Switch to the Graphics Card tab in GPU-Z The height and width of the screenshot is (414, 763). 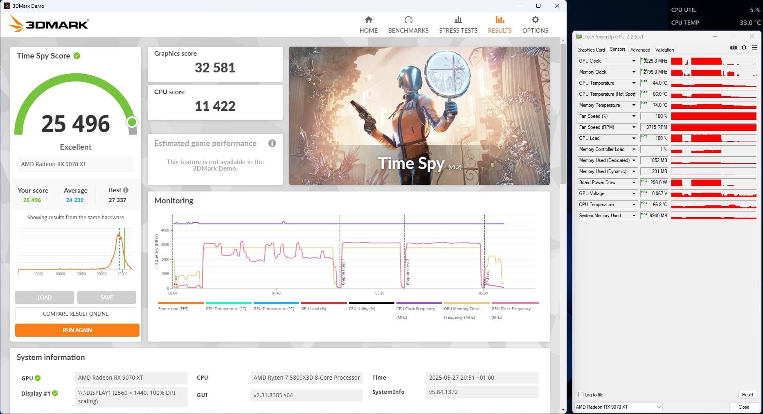[x=591, y=50]
